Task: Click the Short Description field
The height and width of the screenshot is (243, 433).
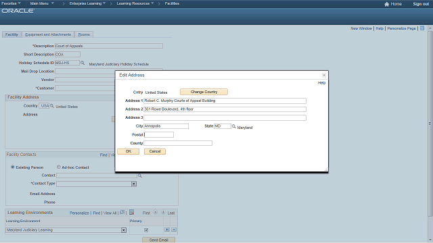Action: pyautogui.click(x=68, y=55)
